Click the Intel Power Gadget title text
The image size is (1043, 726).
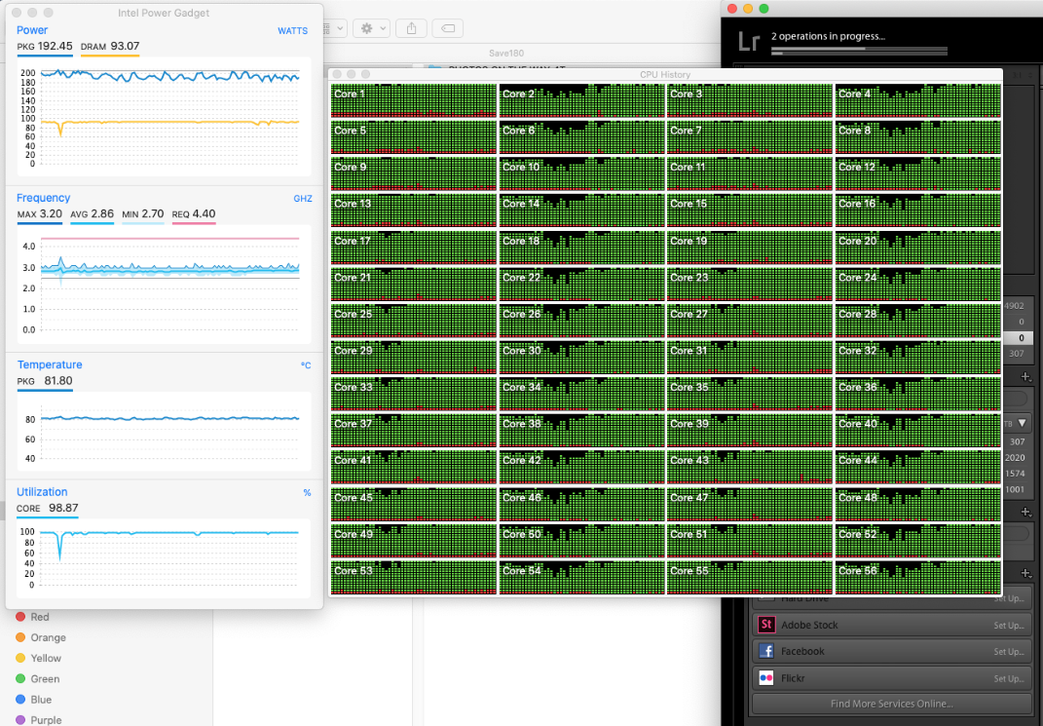(x=164, y=13)
